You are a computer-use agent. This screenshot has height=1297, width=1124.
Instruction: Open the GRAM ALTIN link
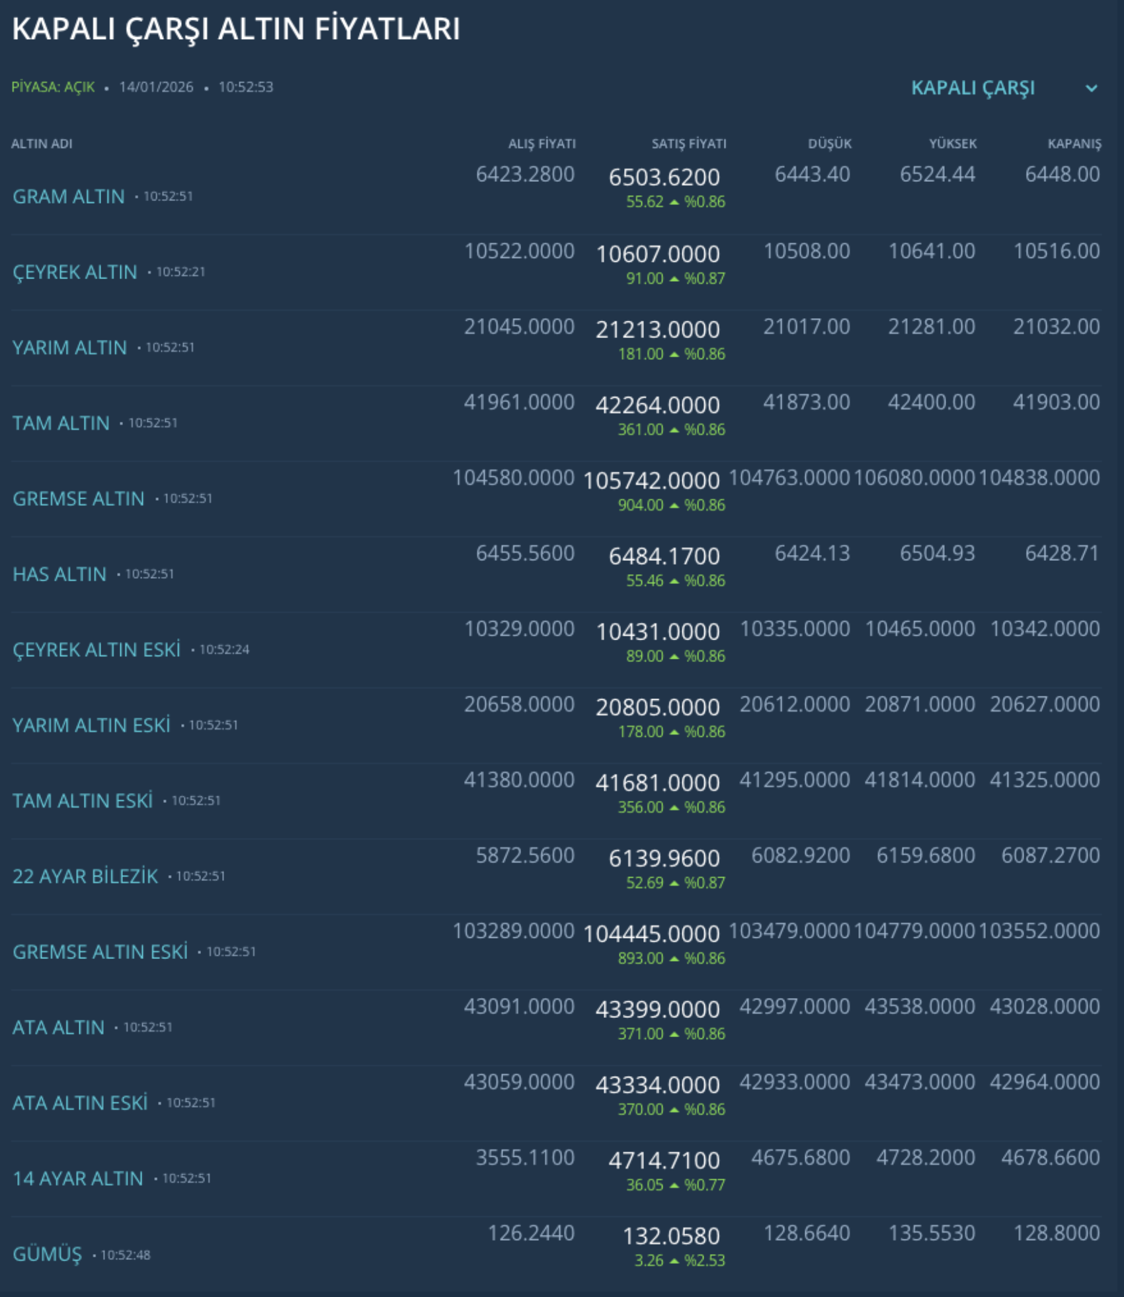pyautogui.click(x=69, y=196)
